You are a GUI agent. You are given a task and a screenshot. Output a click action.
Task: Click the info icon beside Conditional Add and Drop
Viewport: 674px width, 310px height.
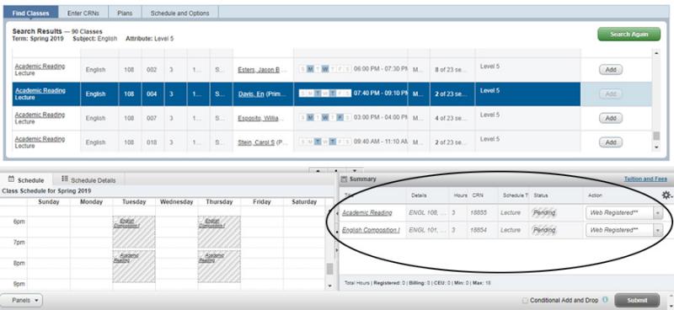coord(605,300)
